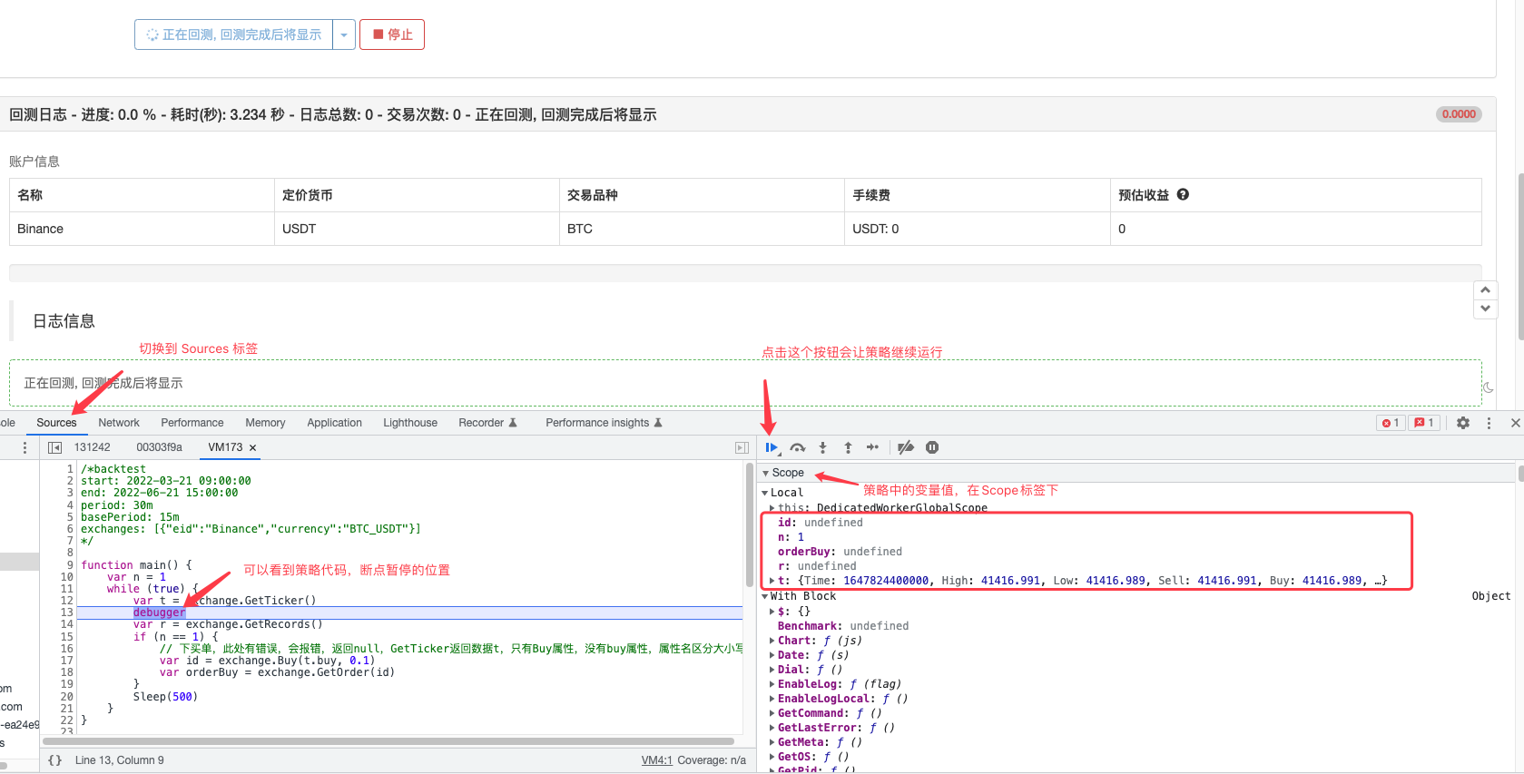Click the VM4:1 source link
This screenshot has height=774, width=1524.
click(657, 760)
